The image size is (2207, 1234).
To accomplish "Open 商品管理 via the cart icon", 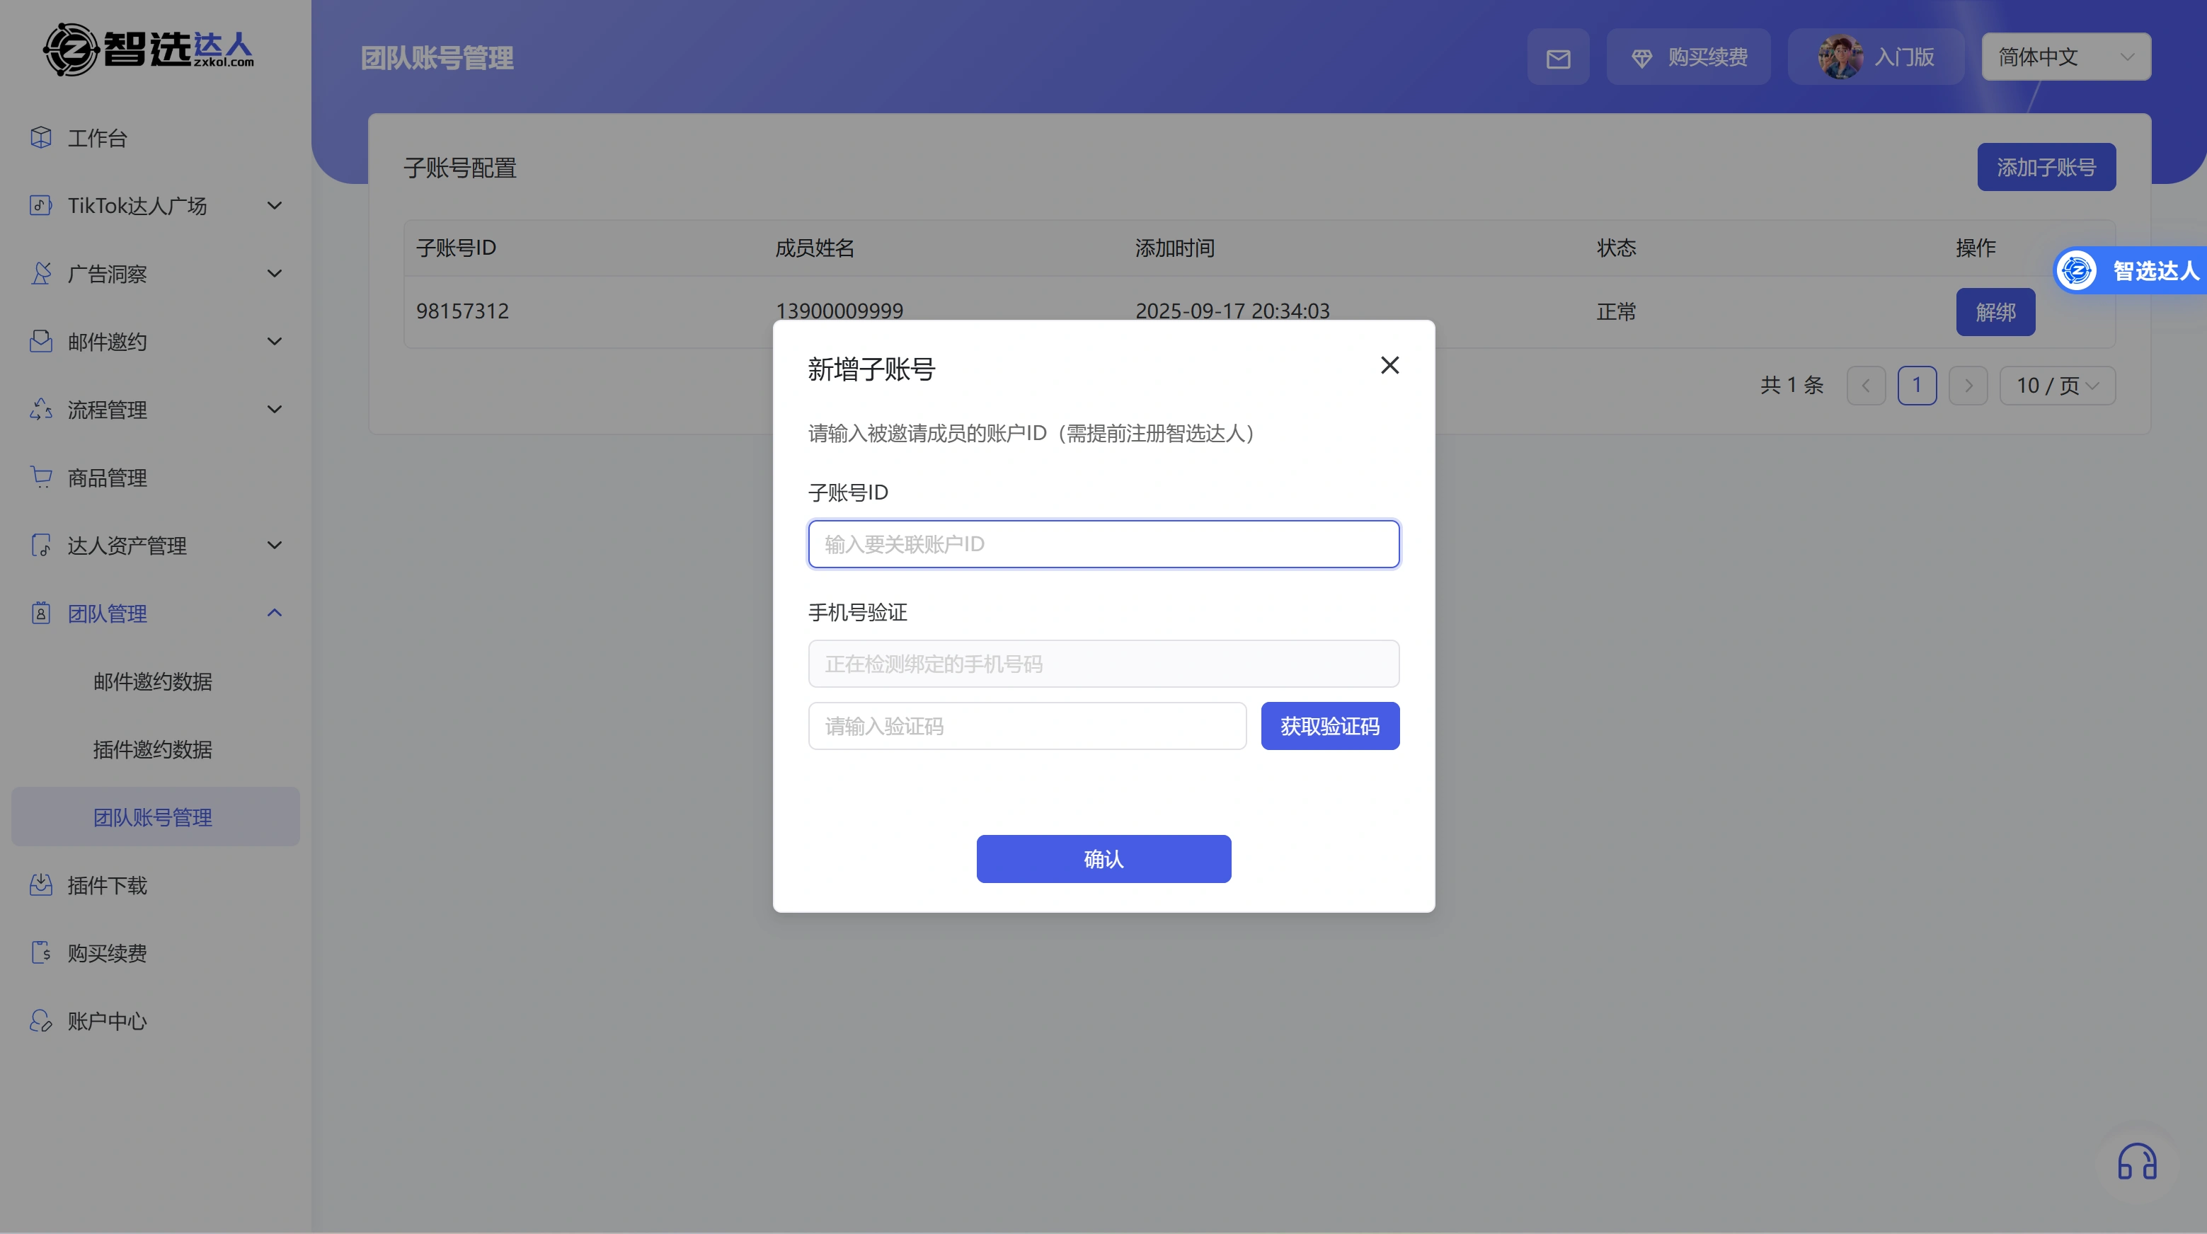I will click(x=41, y=477).
